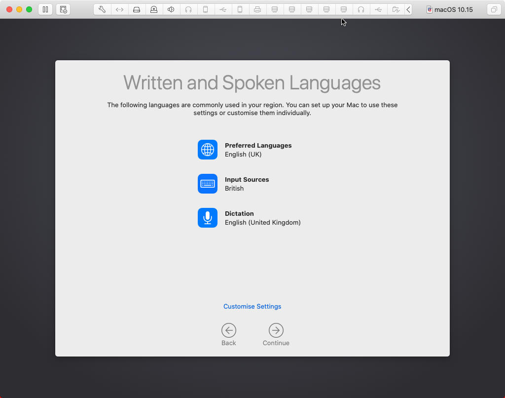Screen dimensions: 505x398
Task: Click the hard disk toolbar icon
Action: (137, 9)
